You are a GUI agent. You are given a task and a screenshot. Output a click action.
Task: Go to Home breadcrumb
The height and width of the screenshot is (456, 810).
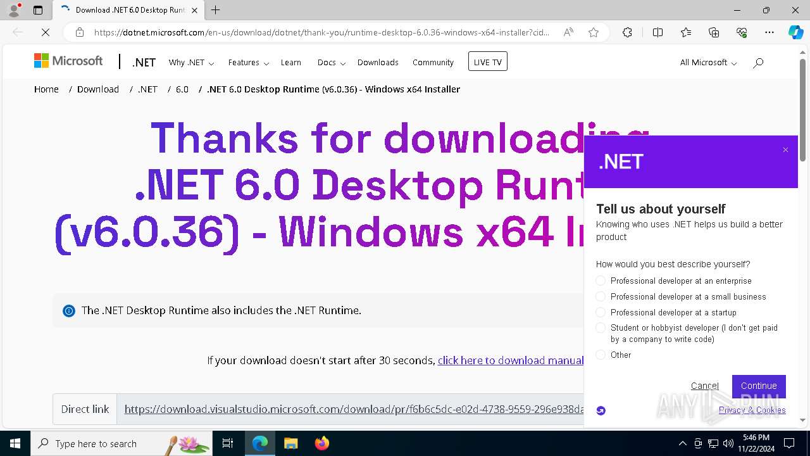(46, 89)
